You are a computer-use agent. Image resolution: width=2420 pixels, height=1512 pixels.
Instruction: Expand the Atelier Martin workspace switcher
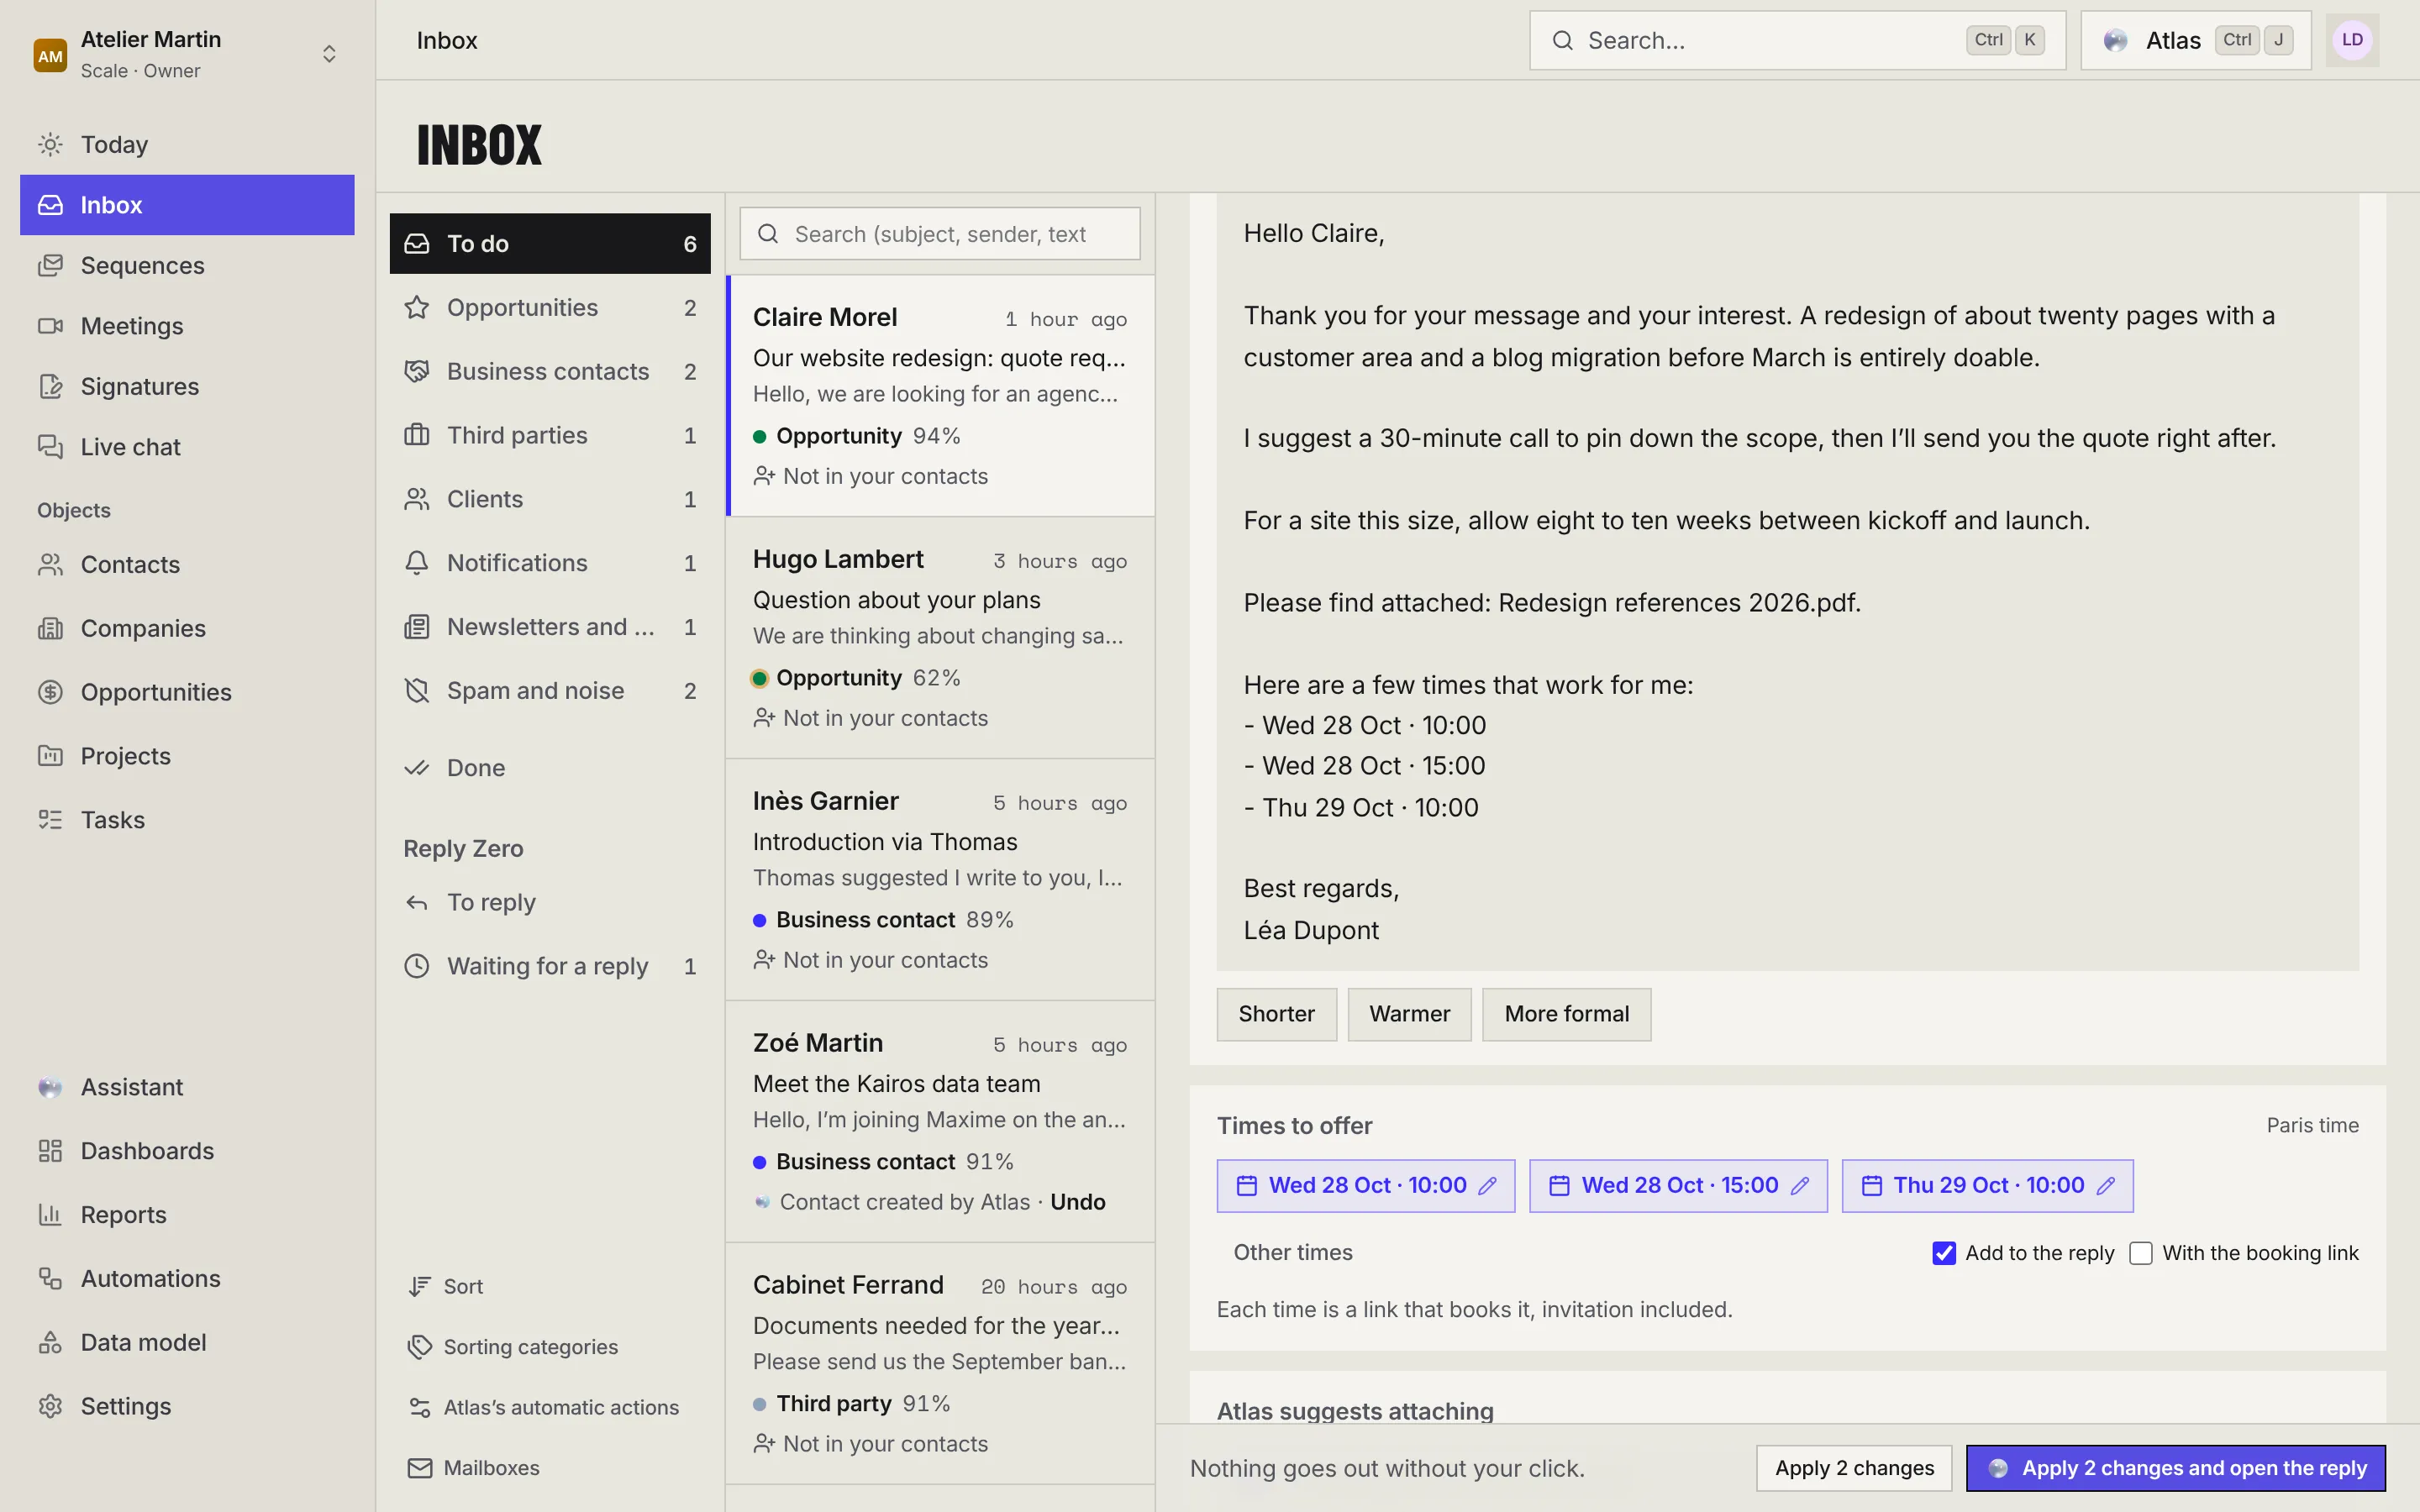tap(187, 54)
